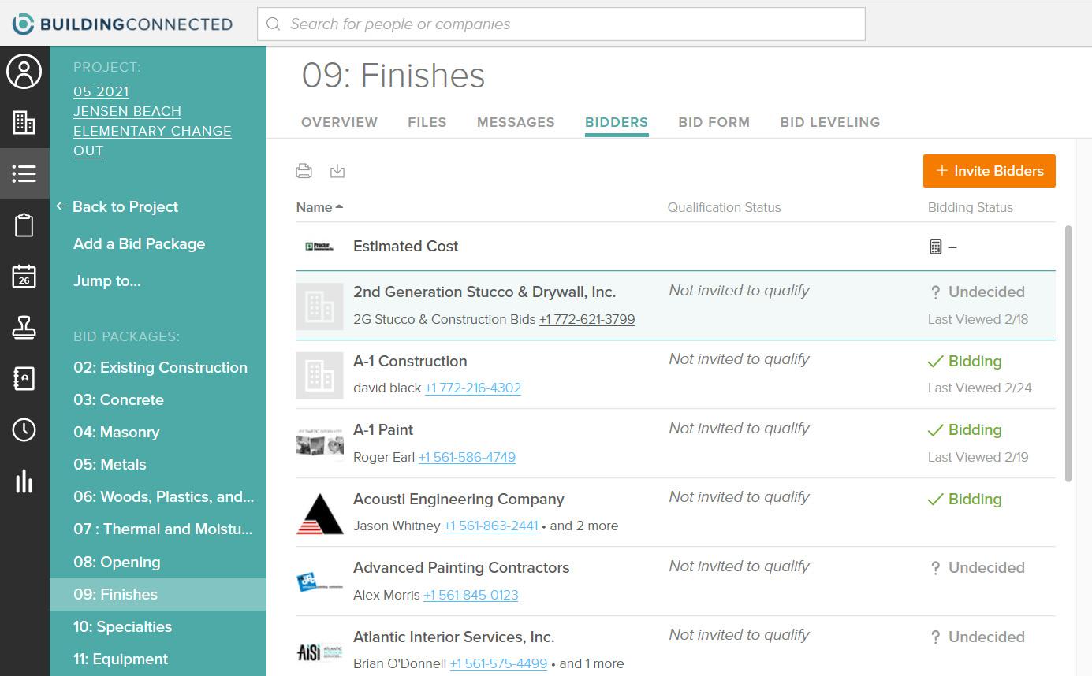Open the calendar icon in sidebar
This screenshot has width=1092, height=676.
(24, 277)
